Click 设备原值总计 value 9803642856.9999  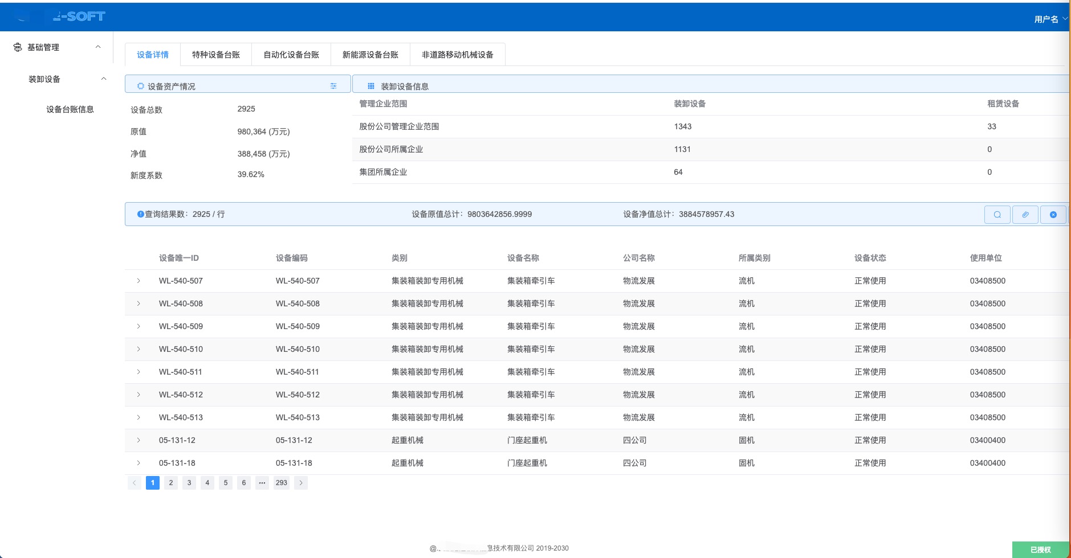pyautogui.click(x=499, y=214)
